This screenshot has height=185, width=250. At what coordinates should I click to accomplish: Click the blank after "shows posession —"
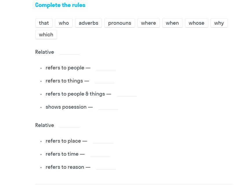pyautogui.click(x=108, y=107)
